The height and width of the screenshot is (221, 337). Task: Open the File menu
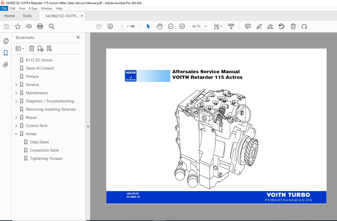pyautogui.click(x=4, y=8)
